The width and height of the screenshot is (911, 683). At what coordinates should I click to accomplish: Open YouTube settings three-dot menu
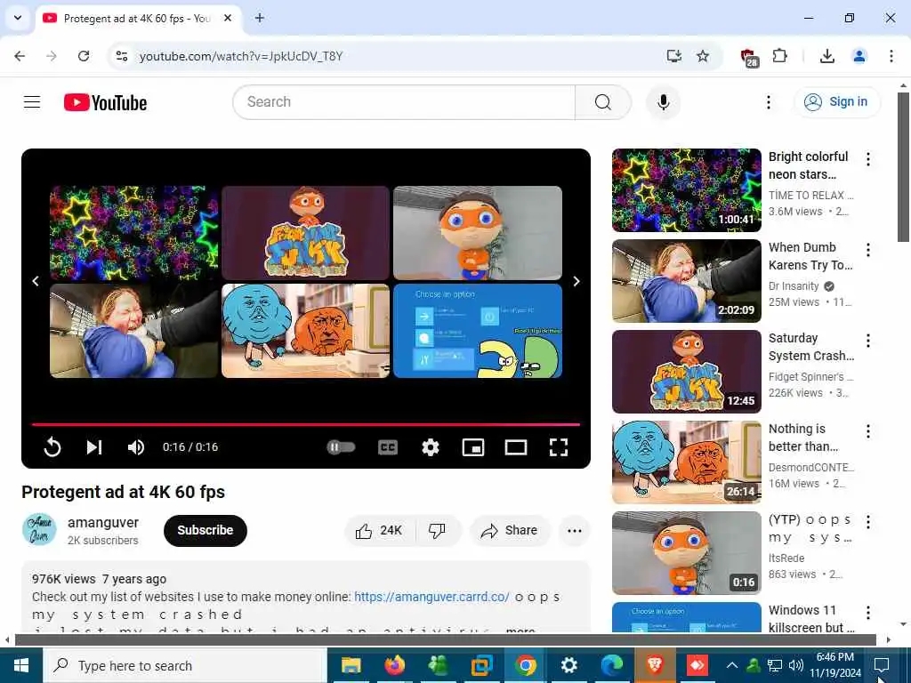pos(768,102)
